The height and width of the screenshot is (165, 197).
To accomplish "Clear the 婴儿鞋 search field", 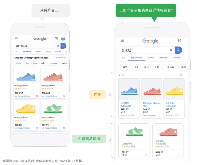I will 171,50.
